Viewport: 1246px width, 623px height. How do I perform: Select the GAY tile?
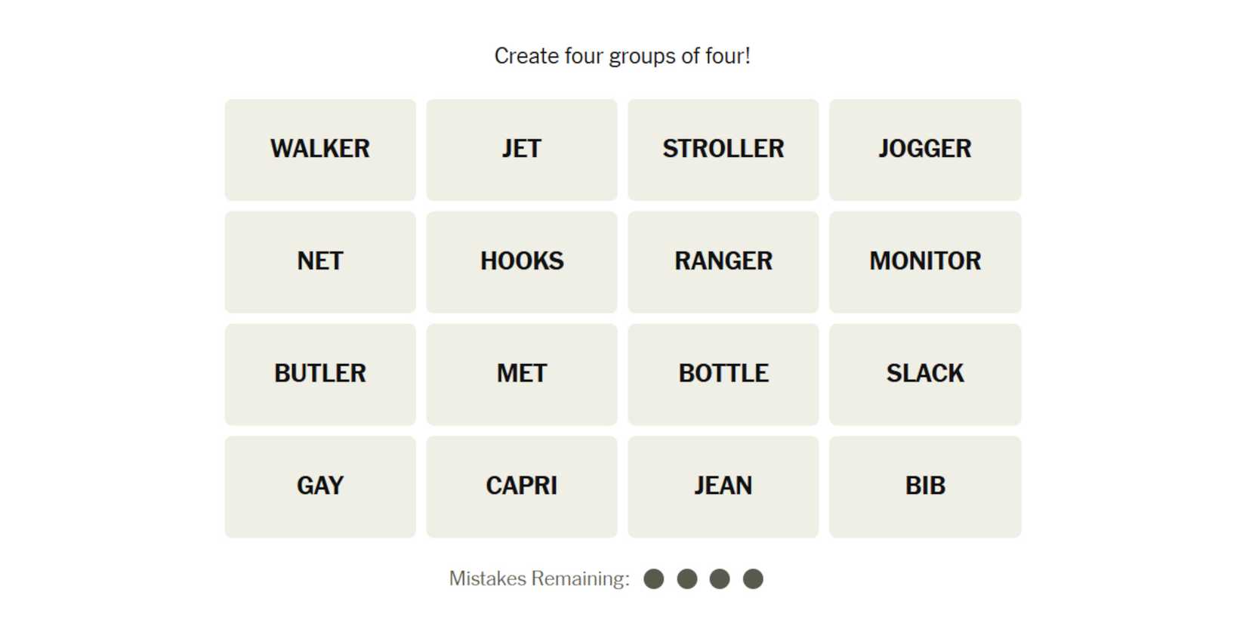tap(320, 486)
